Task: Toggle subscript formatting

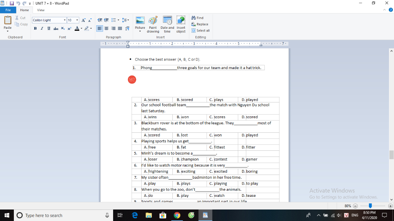Action: pos(63,28)
